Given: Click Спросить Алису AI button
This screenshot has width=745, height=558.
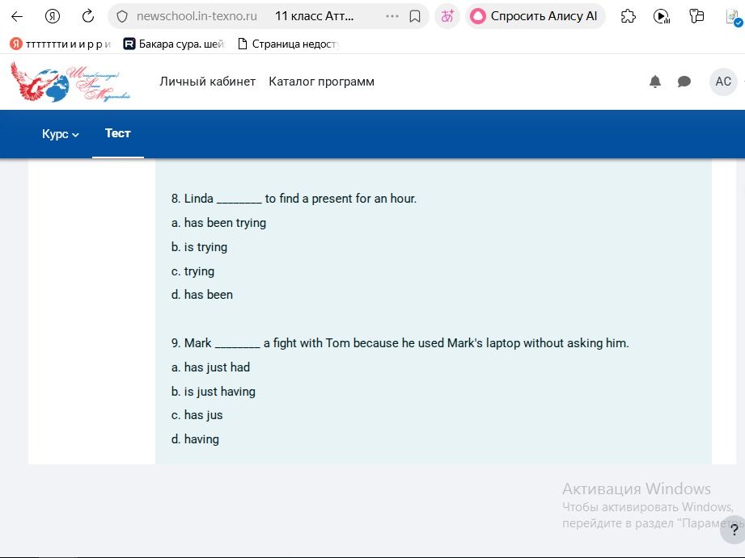Looking at the screenshot, I should (x=535, y=17).
